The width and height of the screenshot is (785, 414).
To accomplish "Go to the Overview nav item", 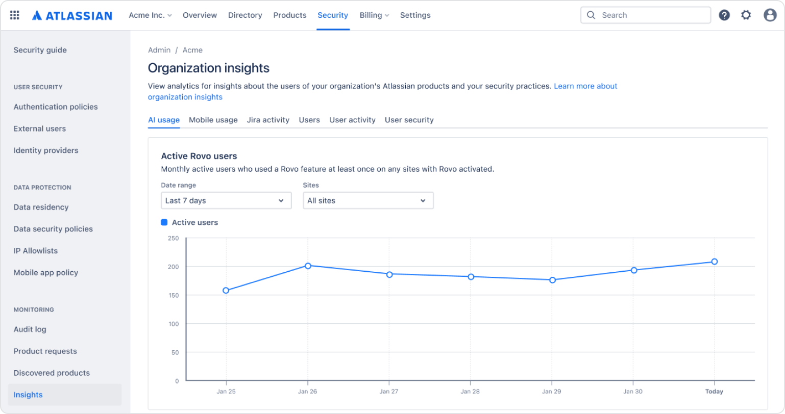I will click(x=200, y=15).
